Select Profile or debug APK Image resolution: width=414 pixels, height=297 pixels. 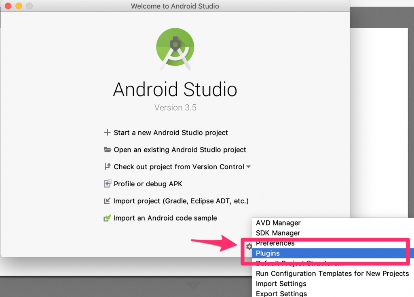(x=148, y=184)
